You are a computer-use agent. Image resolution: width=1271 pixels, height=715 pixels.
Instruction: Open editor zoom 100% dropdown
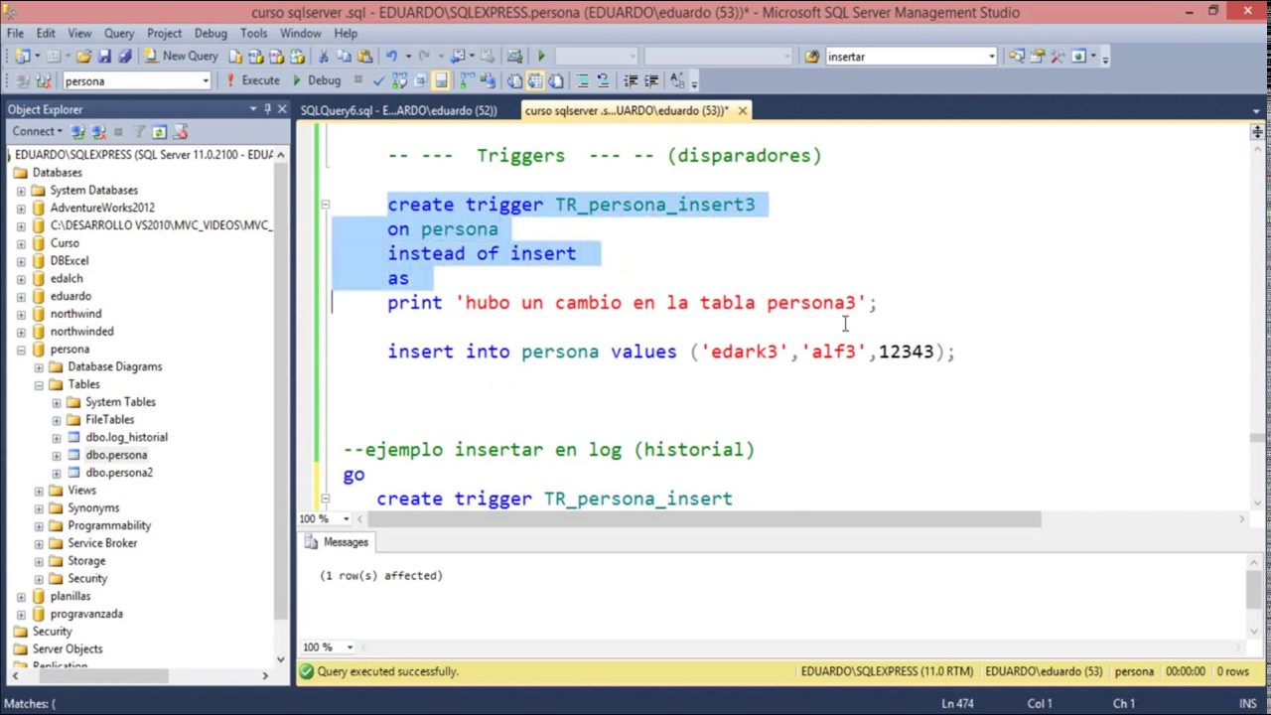coord(346,518)
